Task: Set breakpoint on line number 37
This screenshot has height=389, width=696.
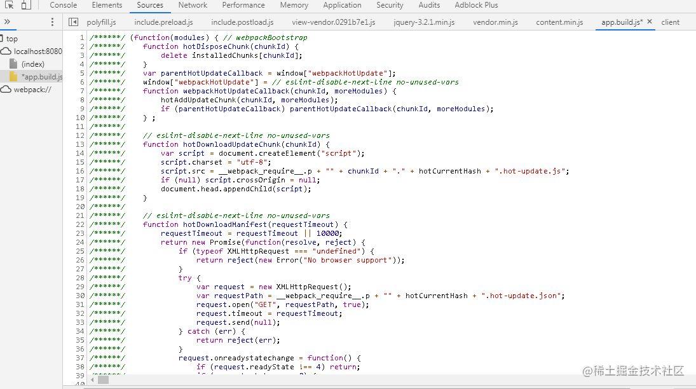Action: tap(80, 357)
